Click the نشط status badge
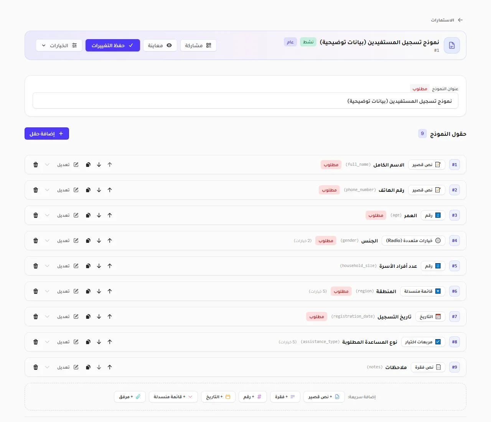 (308, 42)
